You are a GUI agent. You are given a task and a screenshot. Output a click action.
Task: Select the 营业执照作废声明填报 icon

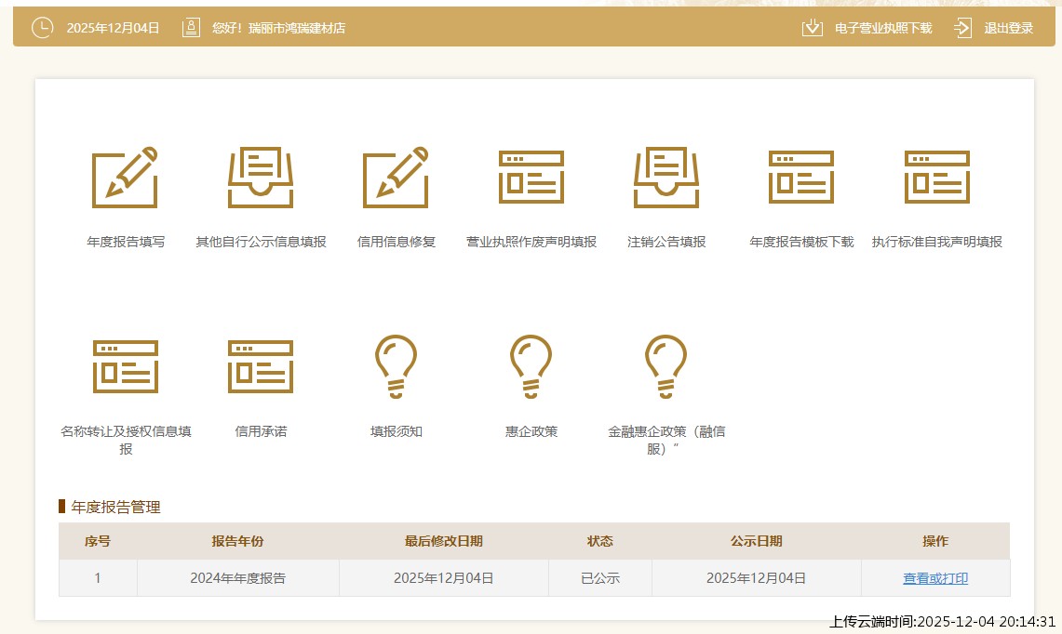click(531, 178)
